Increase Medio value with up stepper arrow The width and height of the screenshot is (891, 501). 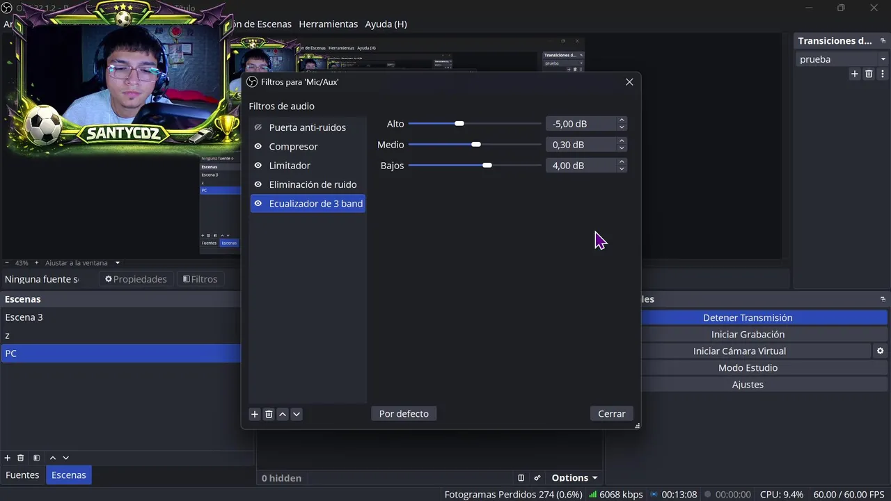pyautogui.click(x=622, y=141)
